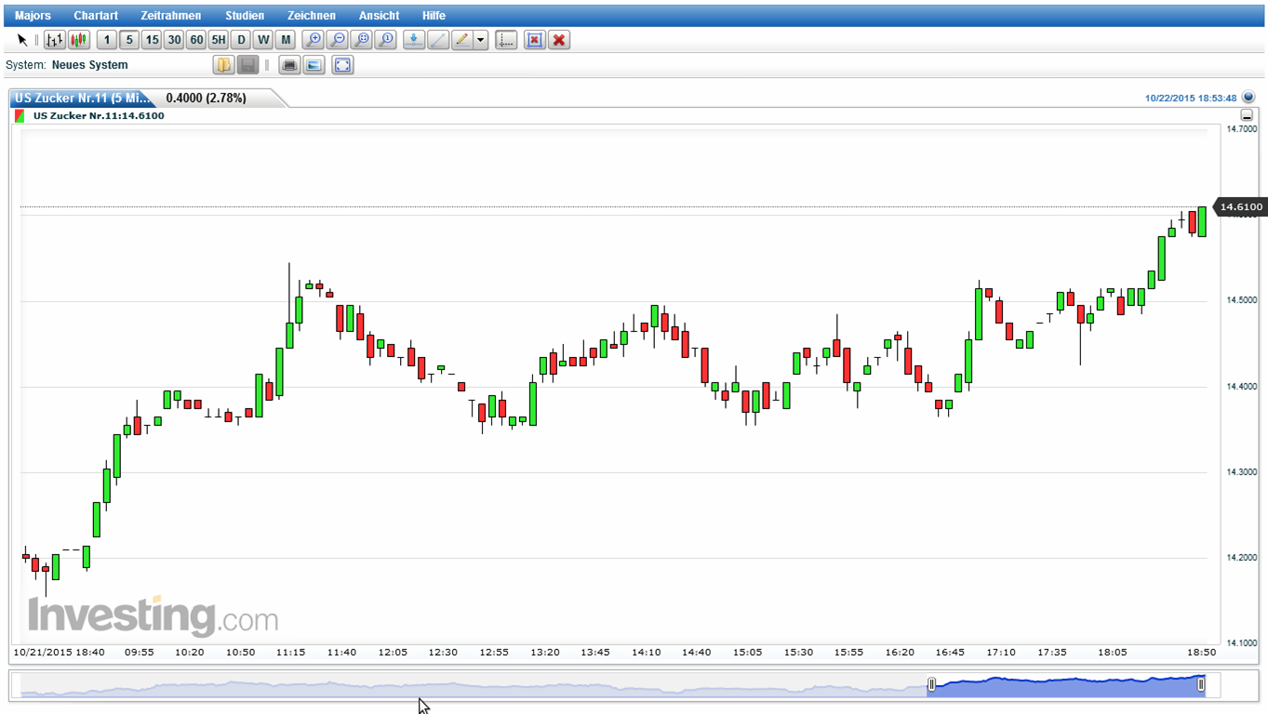Minimize the chart panel with the dash icon
This screenshot has width=1268, height=714.
1248,116
